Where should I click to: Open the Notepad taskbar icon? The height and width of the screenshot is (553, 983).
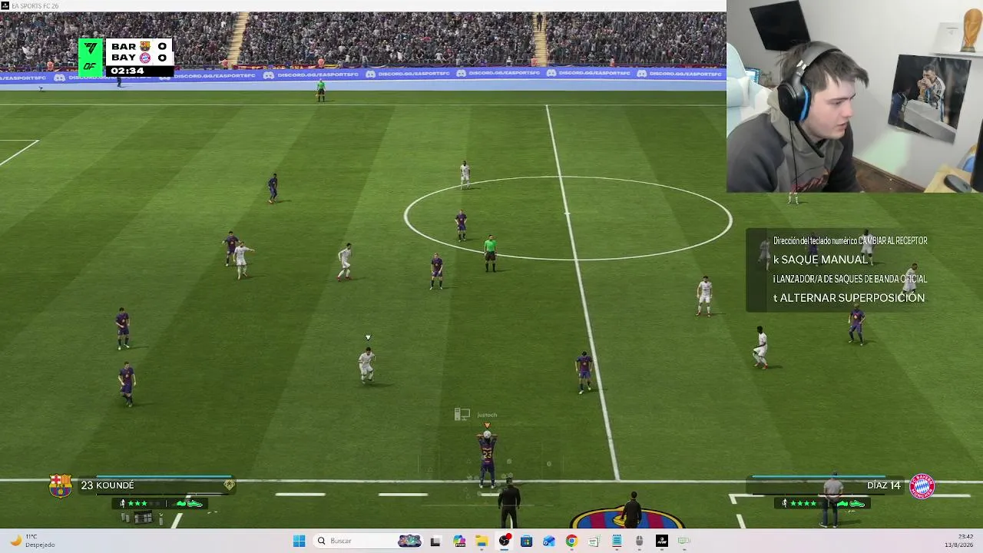pos(617,541)
